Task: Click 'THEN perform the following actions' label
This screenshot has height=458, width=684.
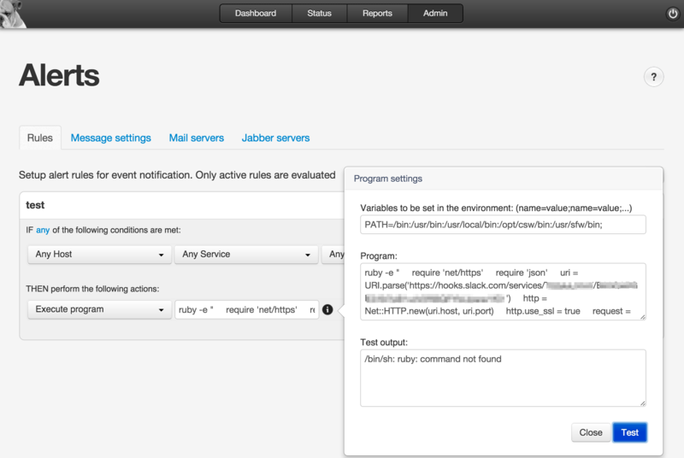Action: (92, 289)
